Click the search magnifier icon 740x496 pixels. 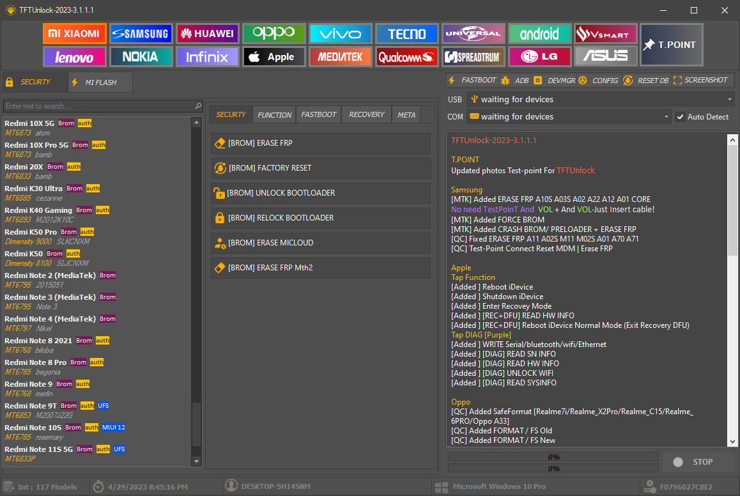pos(198,106)
